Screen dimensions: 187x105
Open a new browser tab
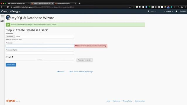pyautogui.click(x=79, y=3)
